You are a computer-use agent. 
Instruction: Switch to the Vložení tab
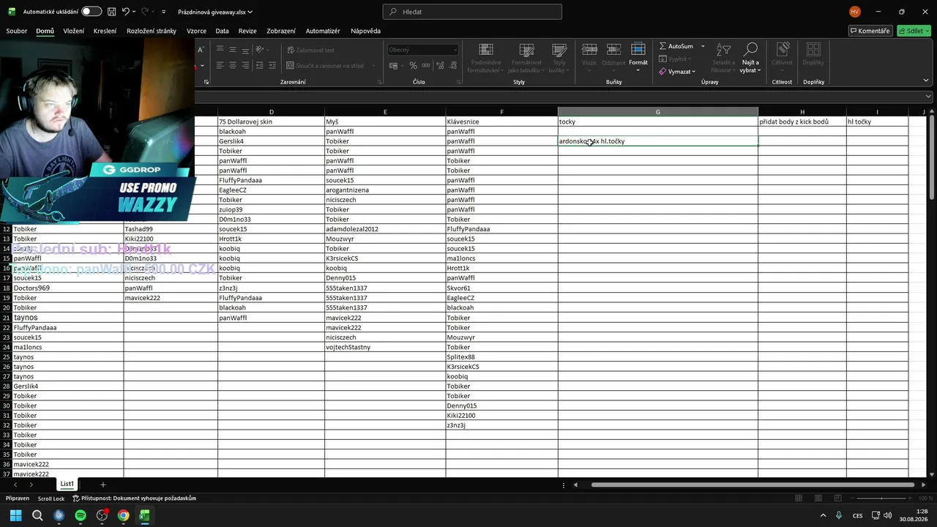[x=73, y=31]
